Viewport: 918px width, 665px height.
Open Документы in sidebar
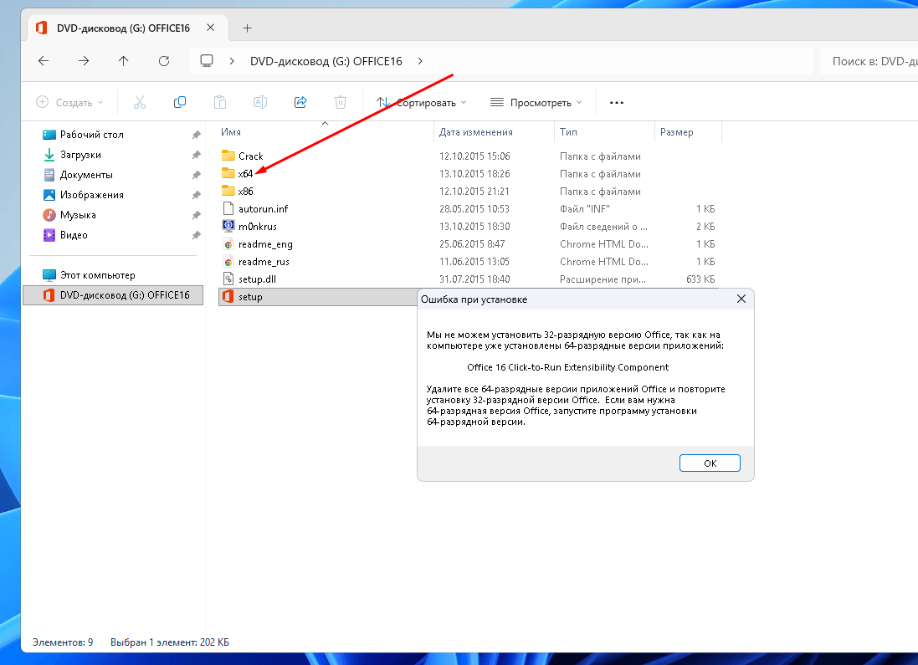(86, 175)
